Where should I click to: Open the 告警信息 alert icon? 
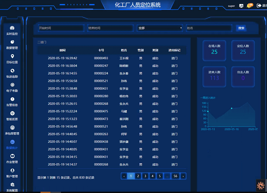(x=12, y=99)
